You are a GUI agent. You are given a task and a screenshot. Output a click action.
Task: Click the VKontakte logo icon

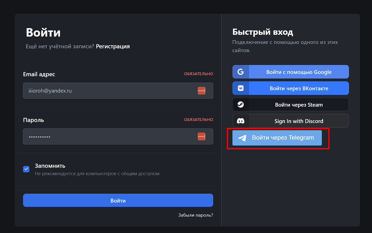[x=241, y=88]
